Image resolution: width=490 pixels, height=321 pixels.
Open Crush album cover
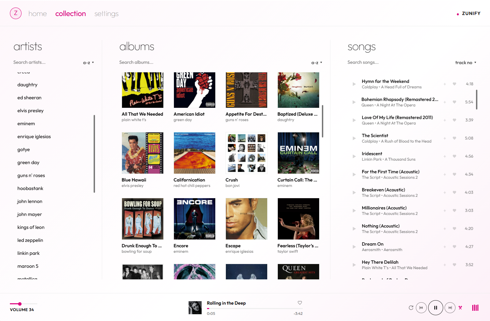(x=246, y=153)
